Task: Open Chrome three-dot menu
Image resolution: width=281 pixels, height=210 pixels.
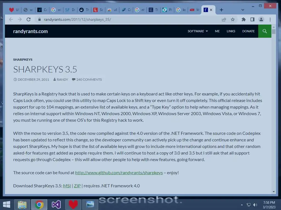Action: [270, 19]
